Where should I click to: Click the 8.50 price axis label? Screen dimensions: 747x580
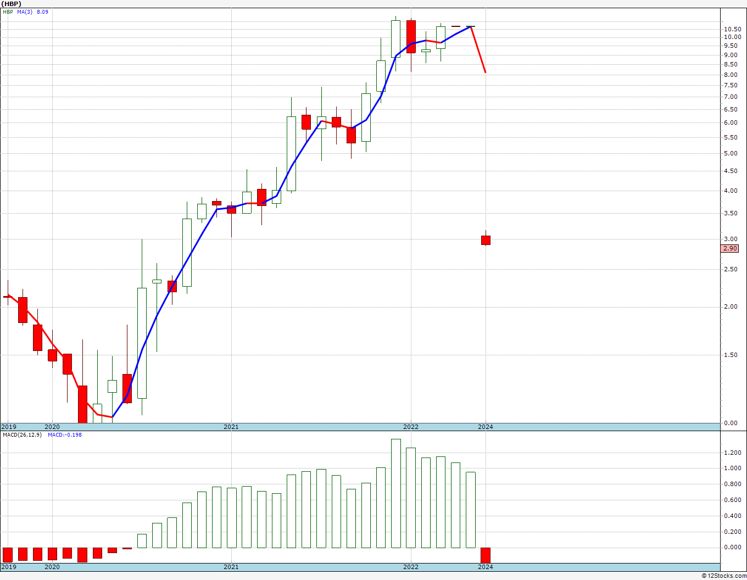point(731,65)
